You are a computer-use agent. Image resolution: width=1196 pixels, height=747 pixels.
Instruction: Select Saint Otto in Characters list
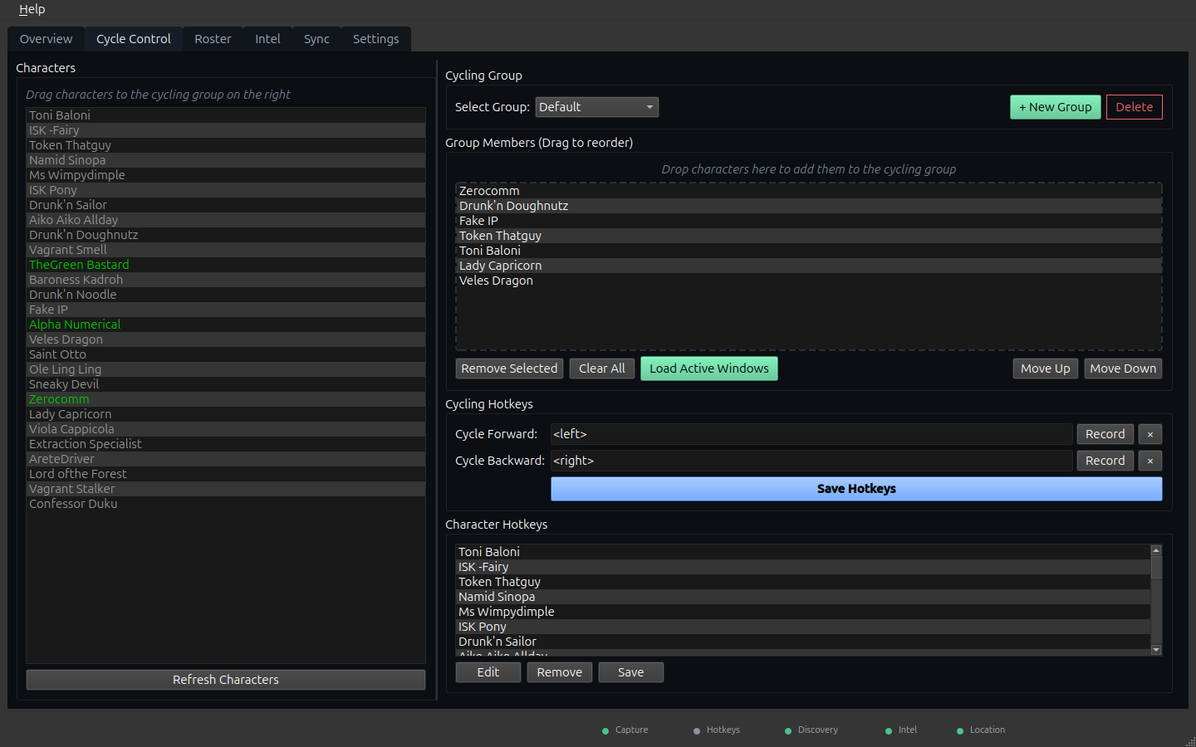pyautogui.click(x=226, y=354)
